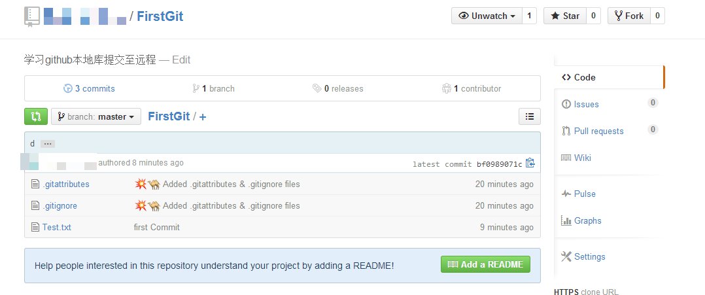This screenshot has height=295, width=705.
Task: Click the .gitignore file icon
Action: click(x=35, y=205)
